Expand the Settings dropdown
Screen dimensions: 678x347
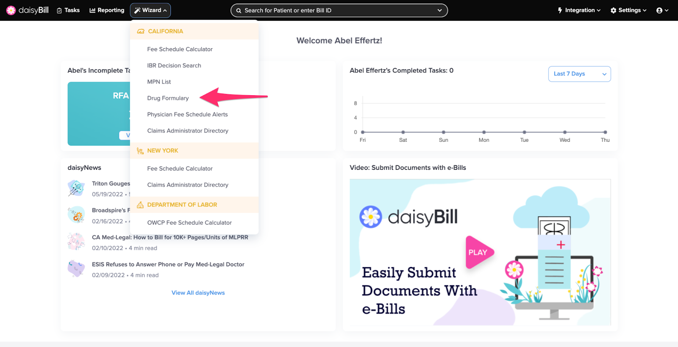pyautogui.click(x=628, y=10)
